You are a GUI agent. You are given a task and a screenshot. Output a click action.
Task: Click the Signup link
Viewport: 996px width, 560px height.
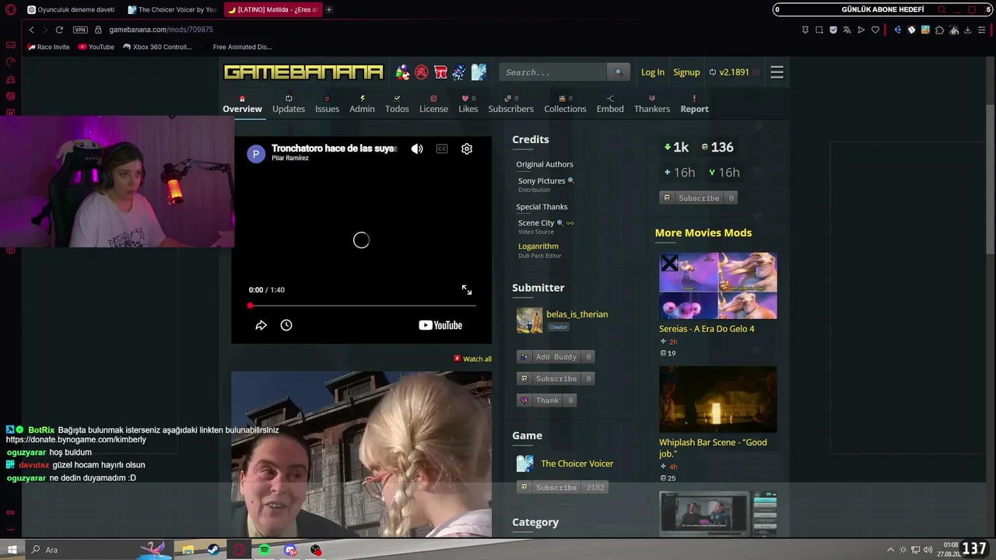click(686, 72)
